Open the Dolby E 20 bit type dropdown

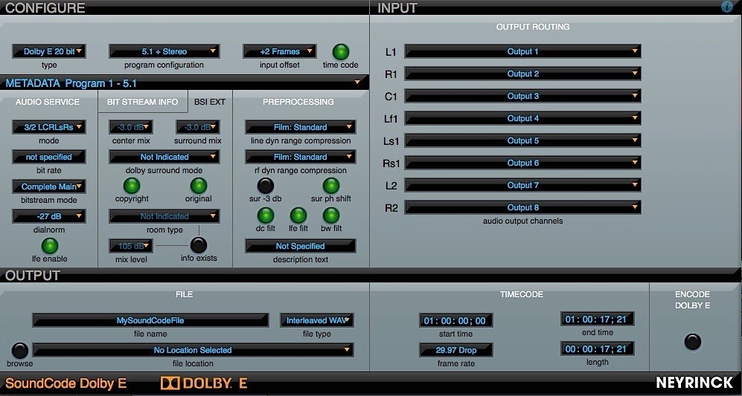tap(49, 51)
